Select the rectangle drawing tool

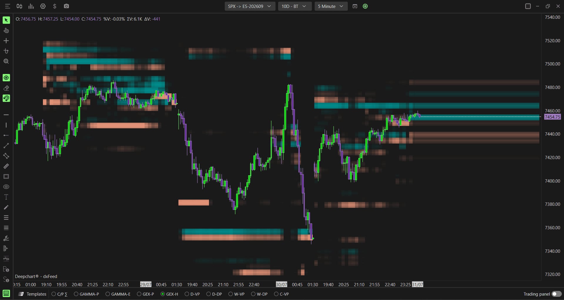(6, 176)
